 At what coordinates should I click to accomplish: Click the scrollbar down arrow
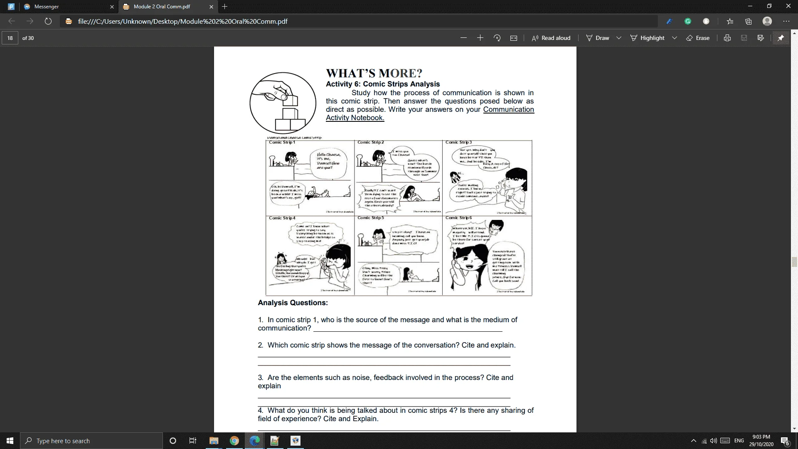tap(794, 429)
